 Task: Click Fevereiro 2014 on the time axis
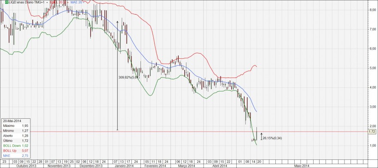[155, 166]
